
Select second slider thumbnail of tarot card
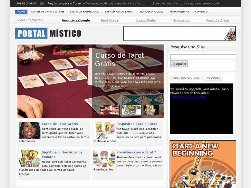click(132, 110)
